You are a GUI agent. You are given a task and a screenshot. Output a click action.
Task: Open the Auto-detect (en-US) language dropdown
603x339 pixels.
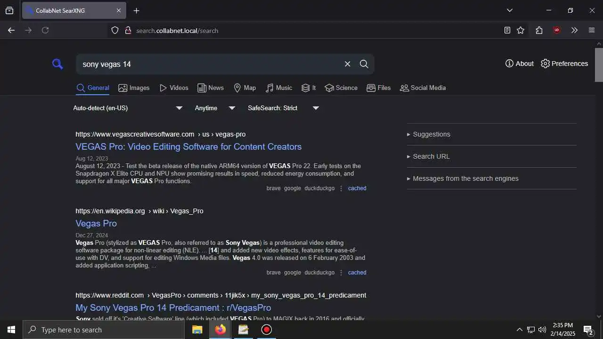(x=128, y=108)
